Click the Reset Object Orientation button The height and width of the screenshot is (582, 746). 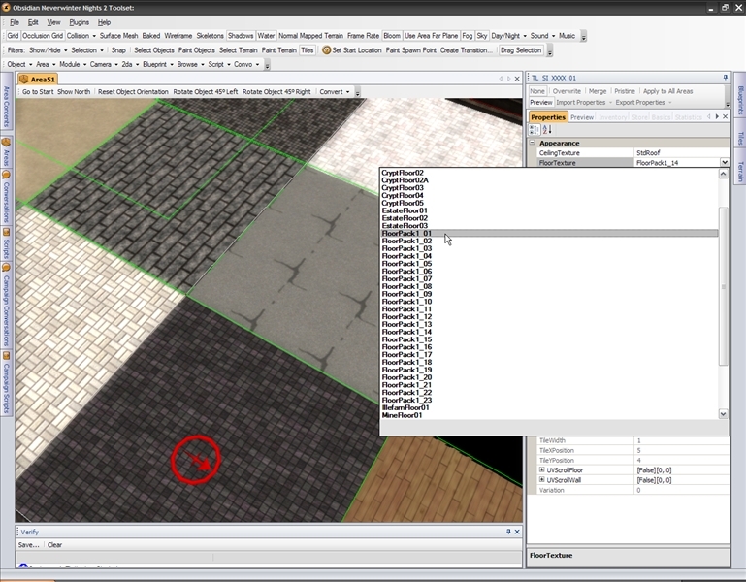point(133,92)
